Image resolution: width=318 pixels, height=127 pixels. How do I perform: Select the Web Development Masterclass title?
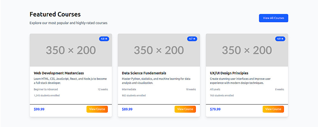pyautogui.click(x=54, y=73)
